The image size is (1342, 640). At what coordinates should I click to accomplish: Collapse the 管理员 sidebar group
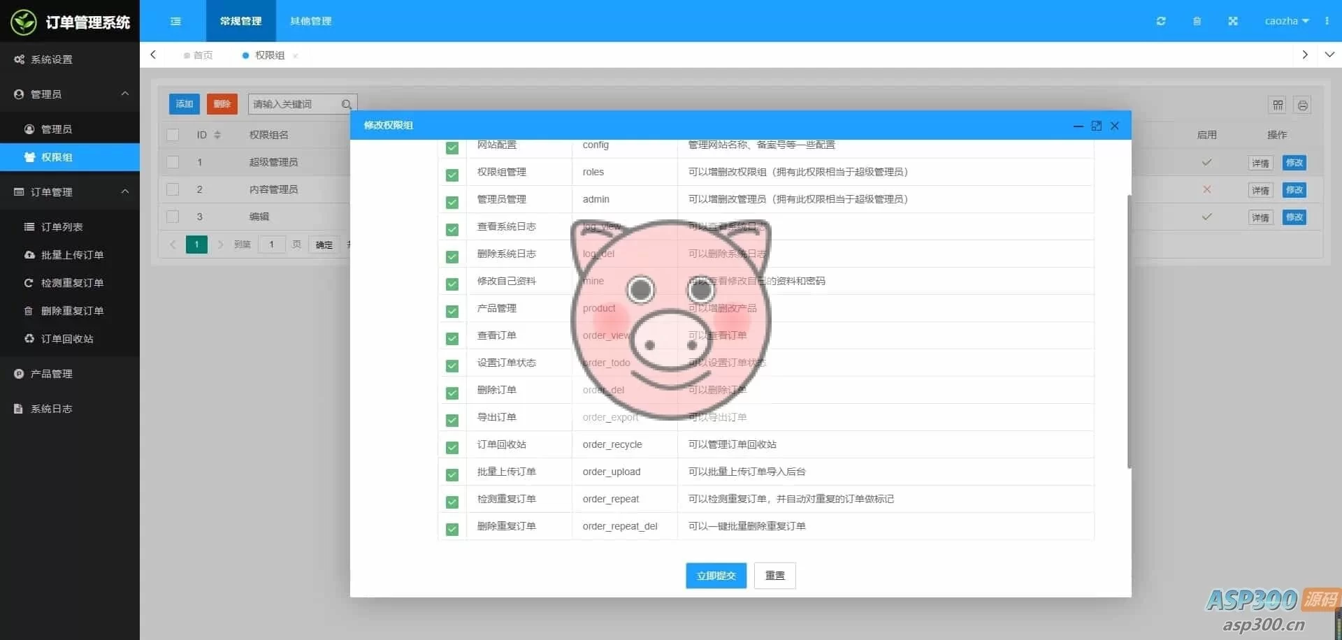pyautogui.click(x=125, y=94)
